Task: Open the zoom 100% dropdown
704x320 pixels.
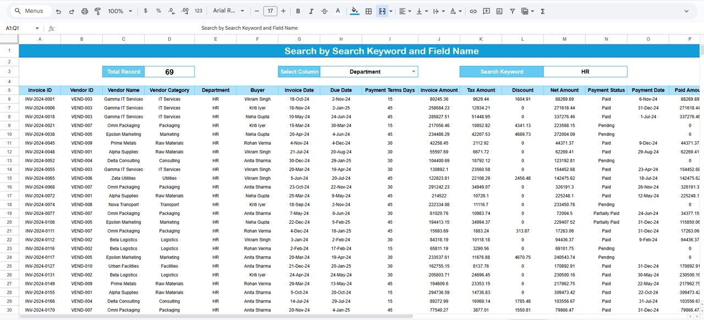Action: (x=120, y=11)
